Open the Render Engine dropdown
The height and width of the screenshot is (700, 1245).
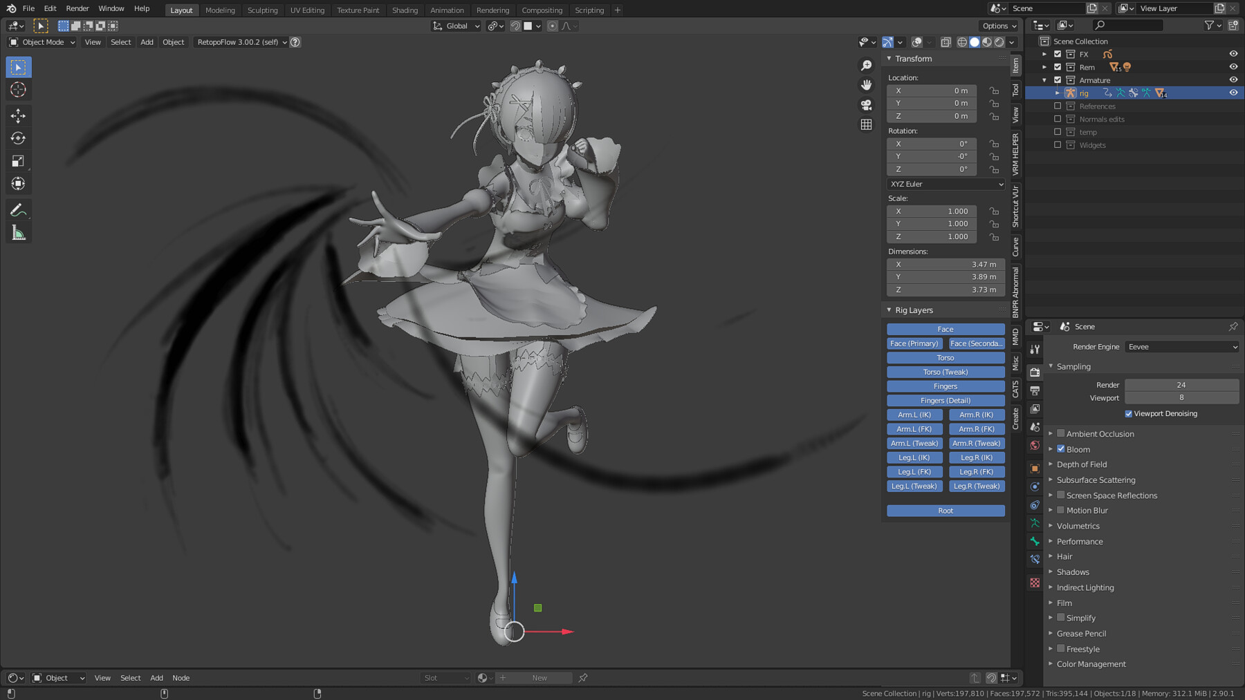1181,347
